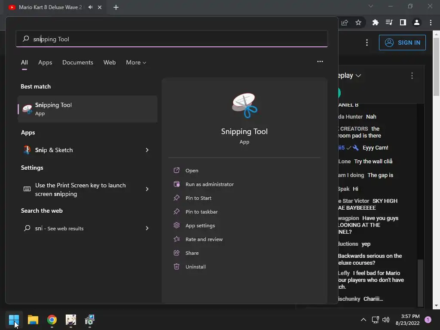Switch to the Documents filter tab

pyautogui.click(x=78, y=62)
